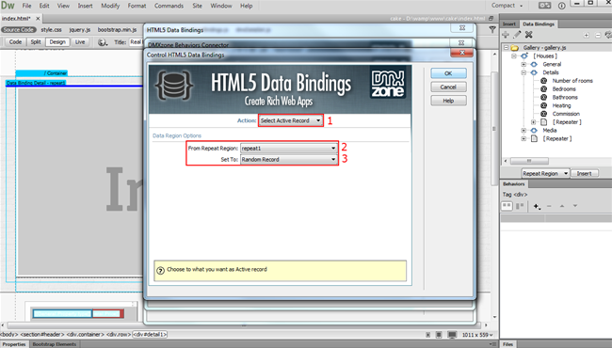Expand the [Repeater] node under Details
Screen dimensions: 612x348
tap(534, 122)
